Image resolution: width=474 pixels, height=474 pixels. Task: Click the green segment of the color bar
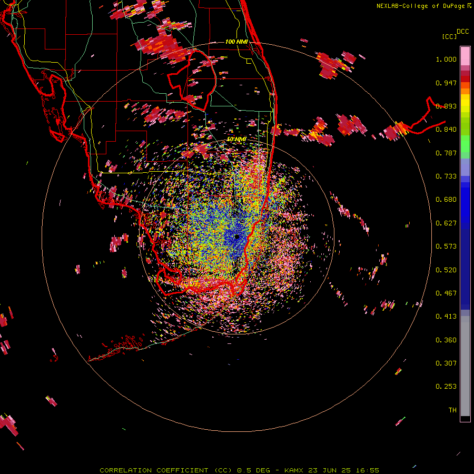465,146
